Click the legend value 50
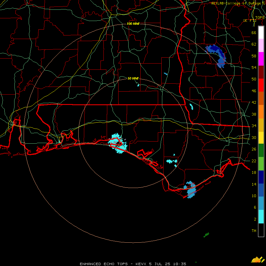The image size is (266, 266). pyautogui.click(x=254, y=79)
